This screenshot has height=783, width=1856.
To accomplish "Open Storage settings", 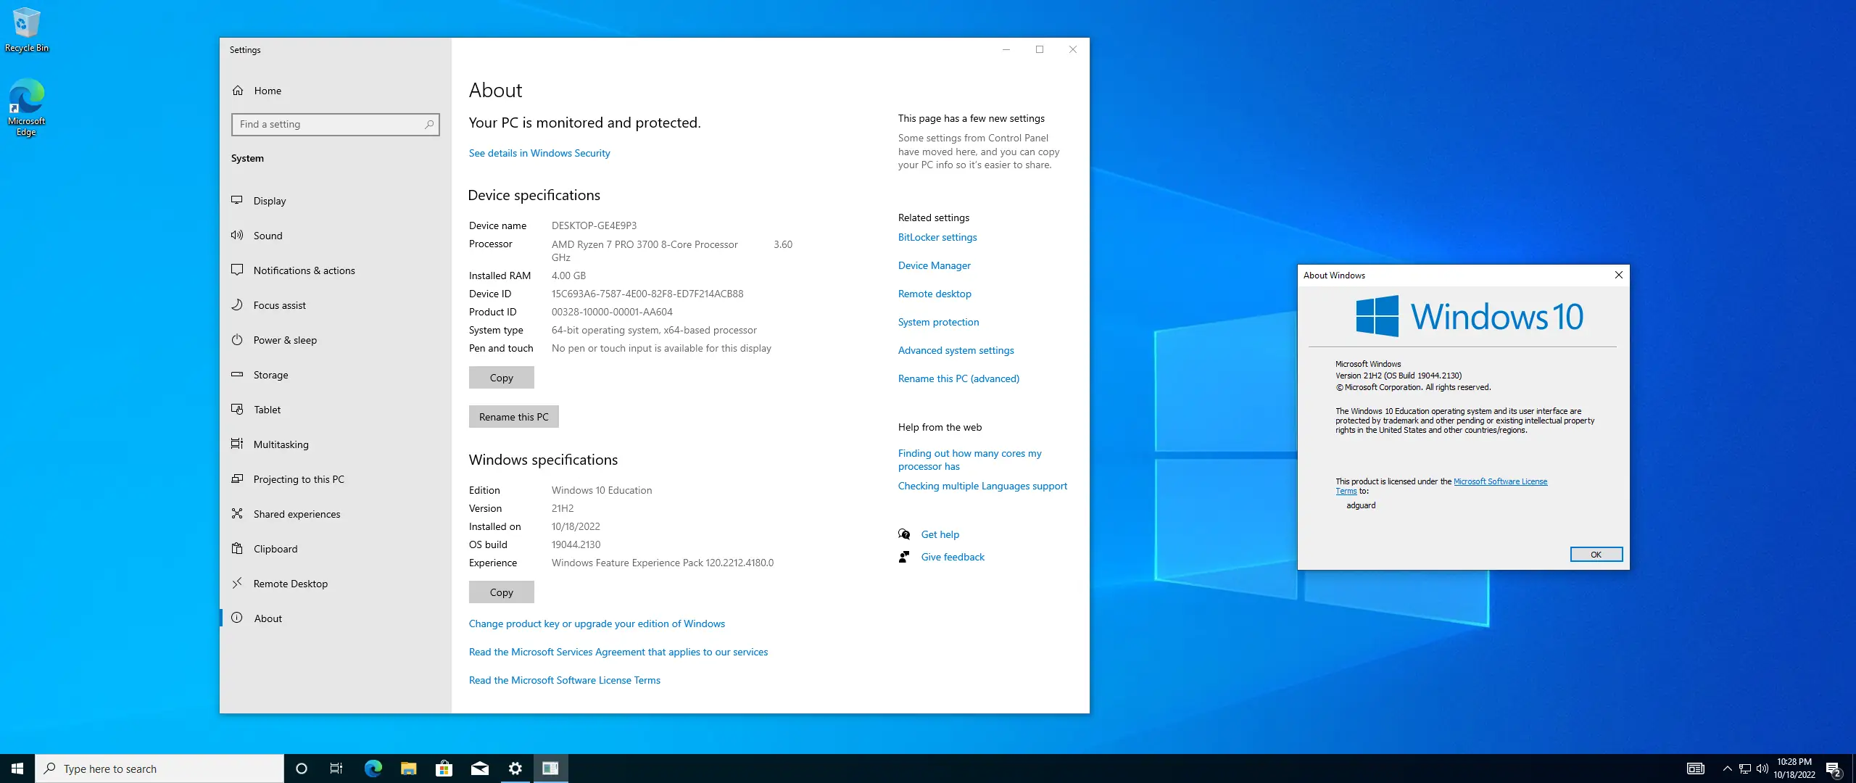I will 270,374.
